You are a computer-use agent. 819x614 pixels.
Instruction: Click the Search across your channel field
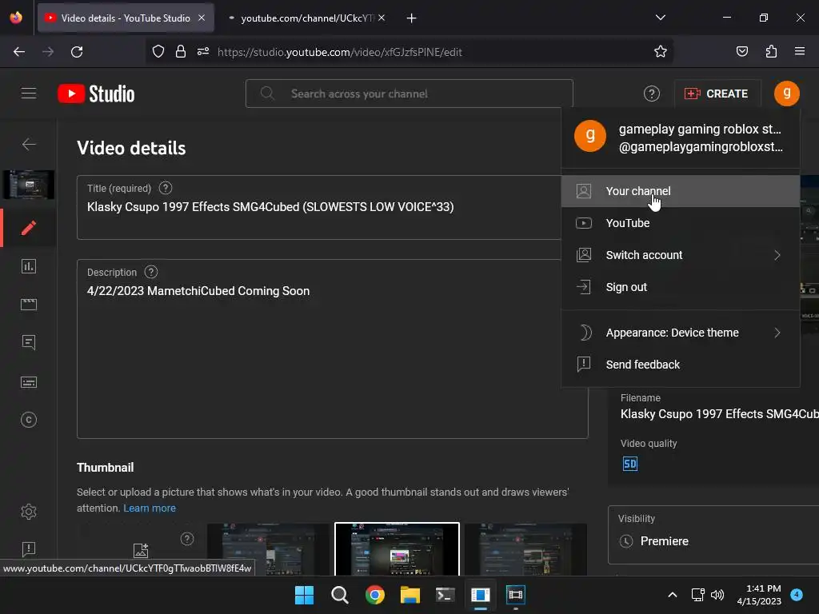[x=409, y=94]
